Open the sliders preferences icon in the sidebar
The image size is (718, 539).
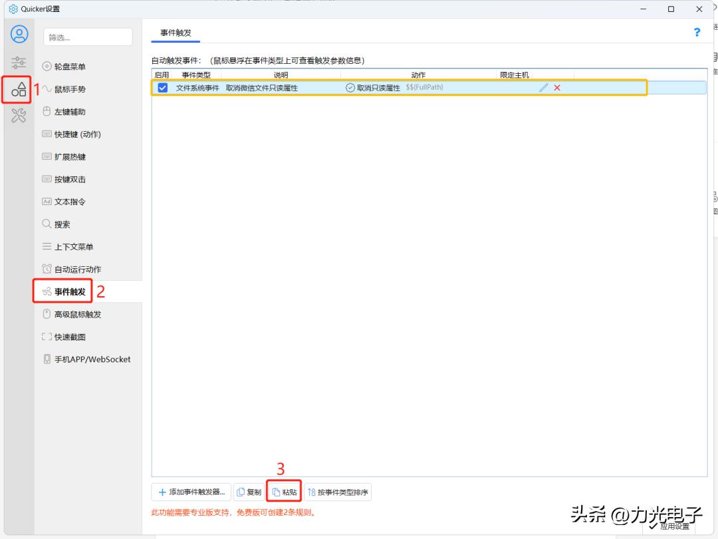(18, 62)
